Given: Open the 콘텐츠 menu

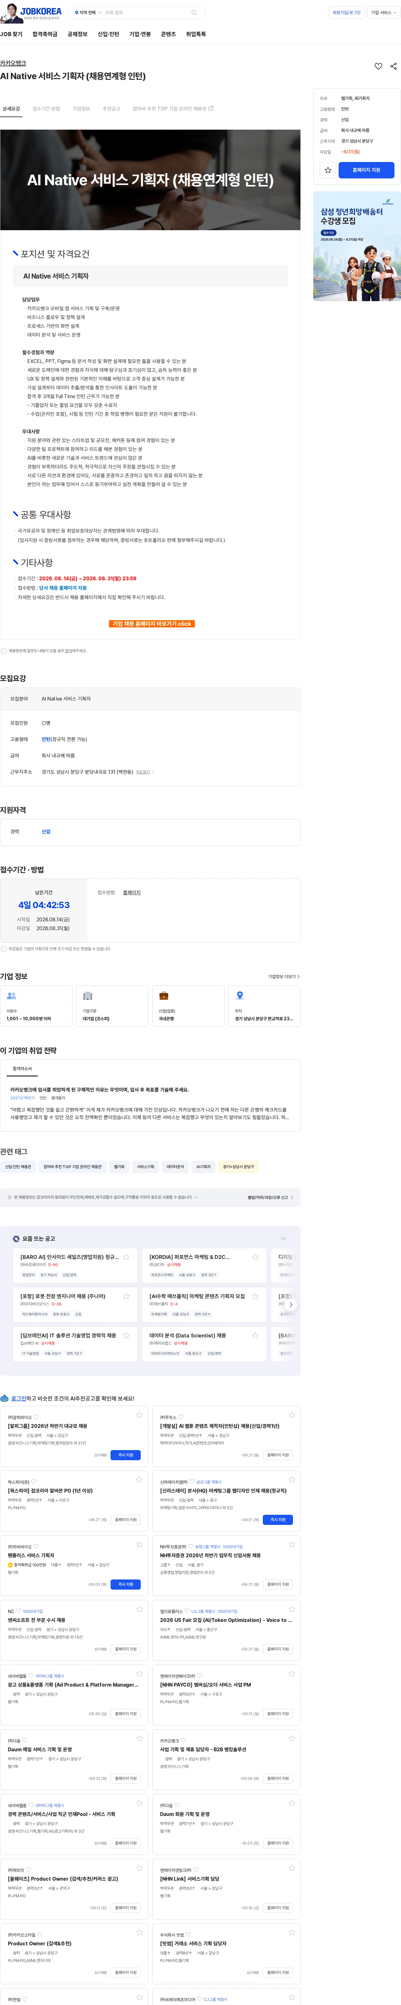Looking at the screenshot, I should pos(169,34).
